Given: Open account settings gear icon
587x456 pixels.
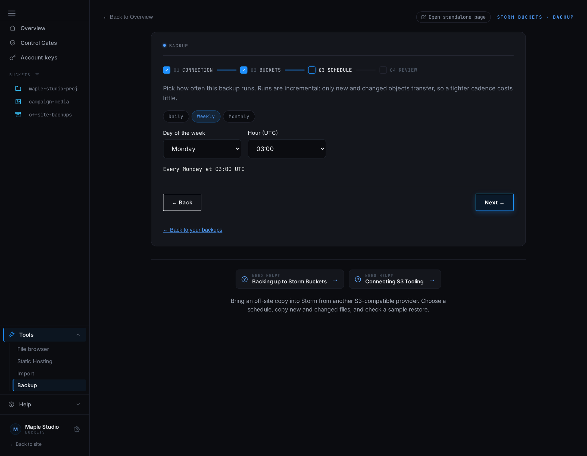Looking at the screenshot, I should [x=77, y=429].
